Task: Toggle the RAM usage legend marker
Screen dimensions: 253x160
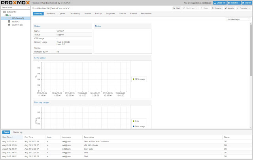Action: [x=134, y=126]
